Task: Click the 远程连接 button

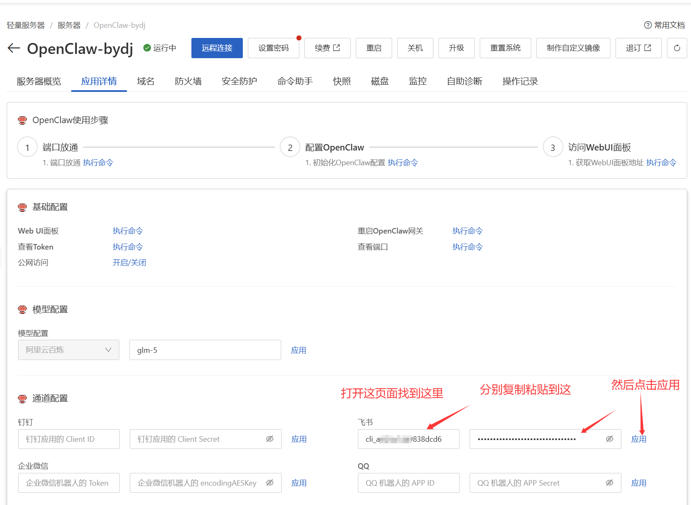Action: pyautogui.click(x=217, y=48)
